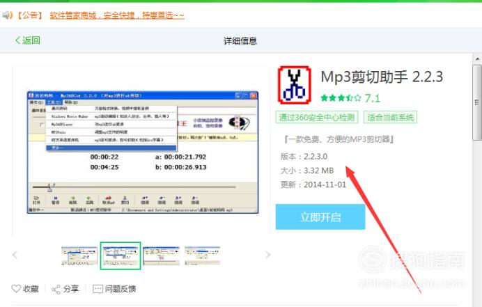Select the first screenshot thumbnail
The image size is (482, 307).
[x=79, y=255]
